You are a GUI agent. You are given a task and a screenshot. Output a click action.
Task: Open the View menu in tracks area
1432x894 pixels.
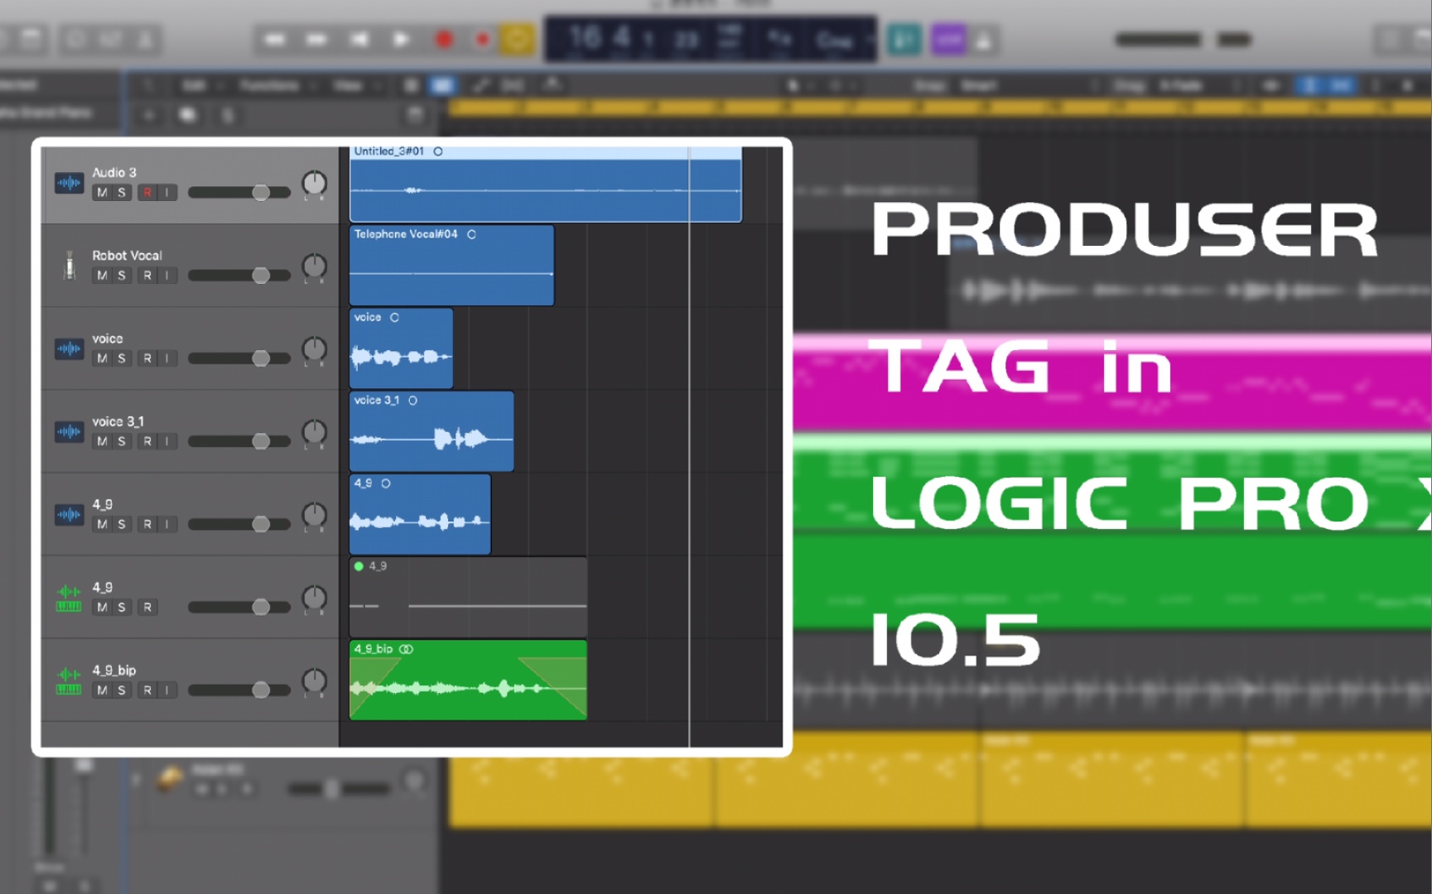[347, 85]
